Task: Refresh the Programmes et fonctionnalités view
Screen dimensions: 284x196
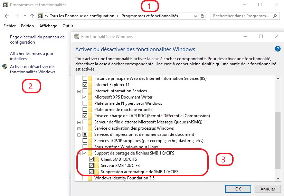Action: point(202,16)
